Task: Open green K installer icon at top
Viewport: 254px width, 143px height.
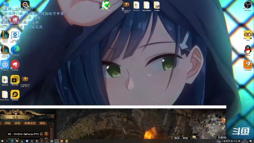Action: [x=106, y=5]
